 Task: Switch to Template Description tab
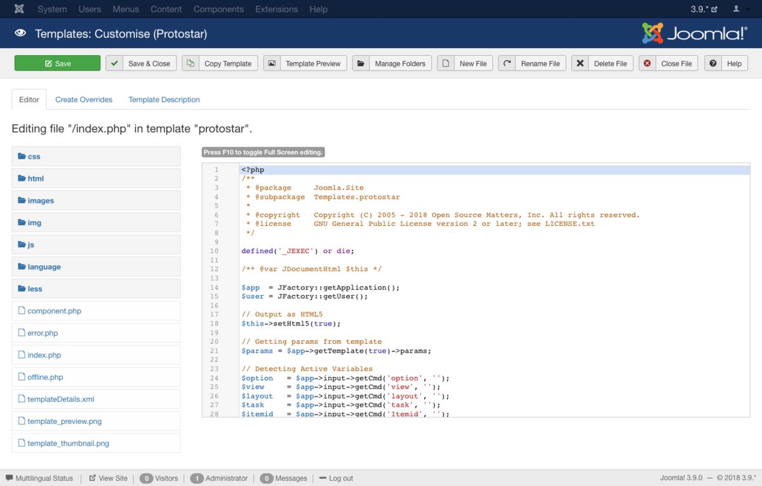[164, 100]
